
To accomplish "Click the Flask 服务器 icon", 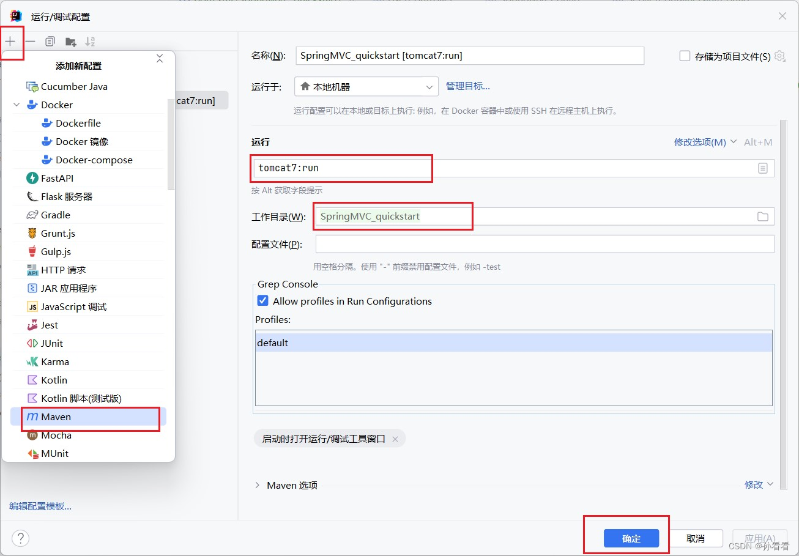I will point(32,196).
